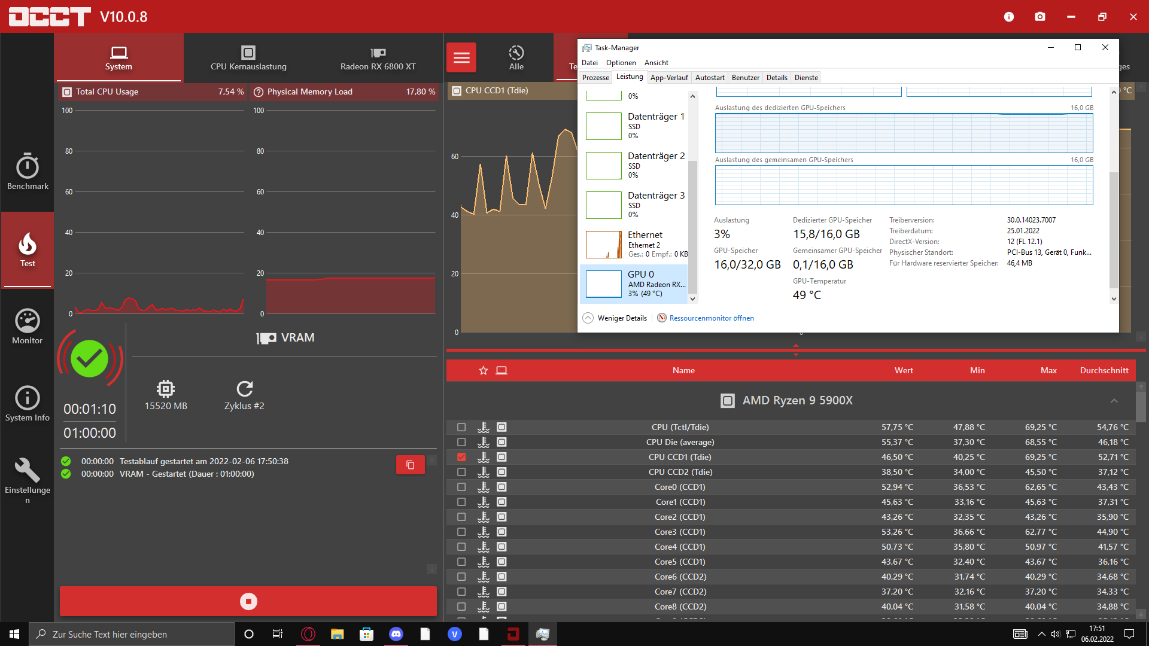Select GPU 0 in performance list
This screenshot has height=646, width=1149.
click(634, 284)
